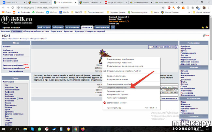Choose 'Сохранить картинку как...' in context menu
This screenshot has height=132, width=212.
tap(131, 88)
